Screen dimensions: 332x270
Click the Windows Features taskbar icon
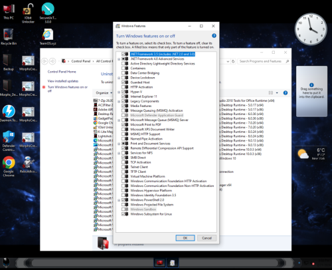tap(172, 263)
